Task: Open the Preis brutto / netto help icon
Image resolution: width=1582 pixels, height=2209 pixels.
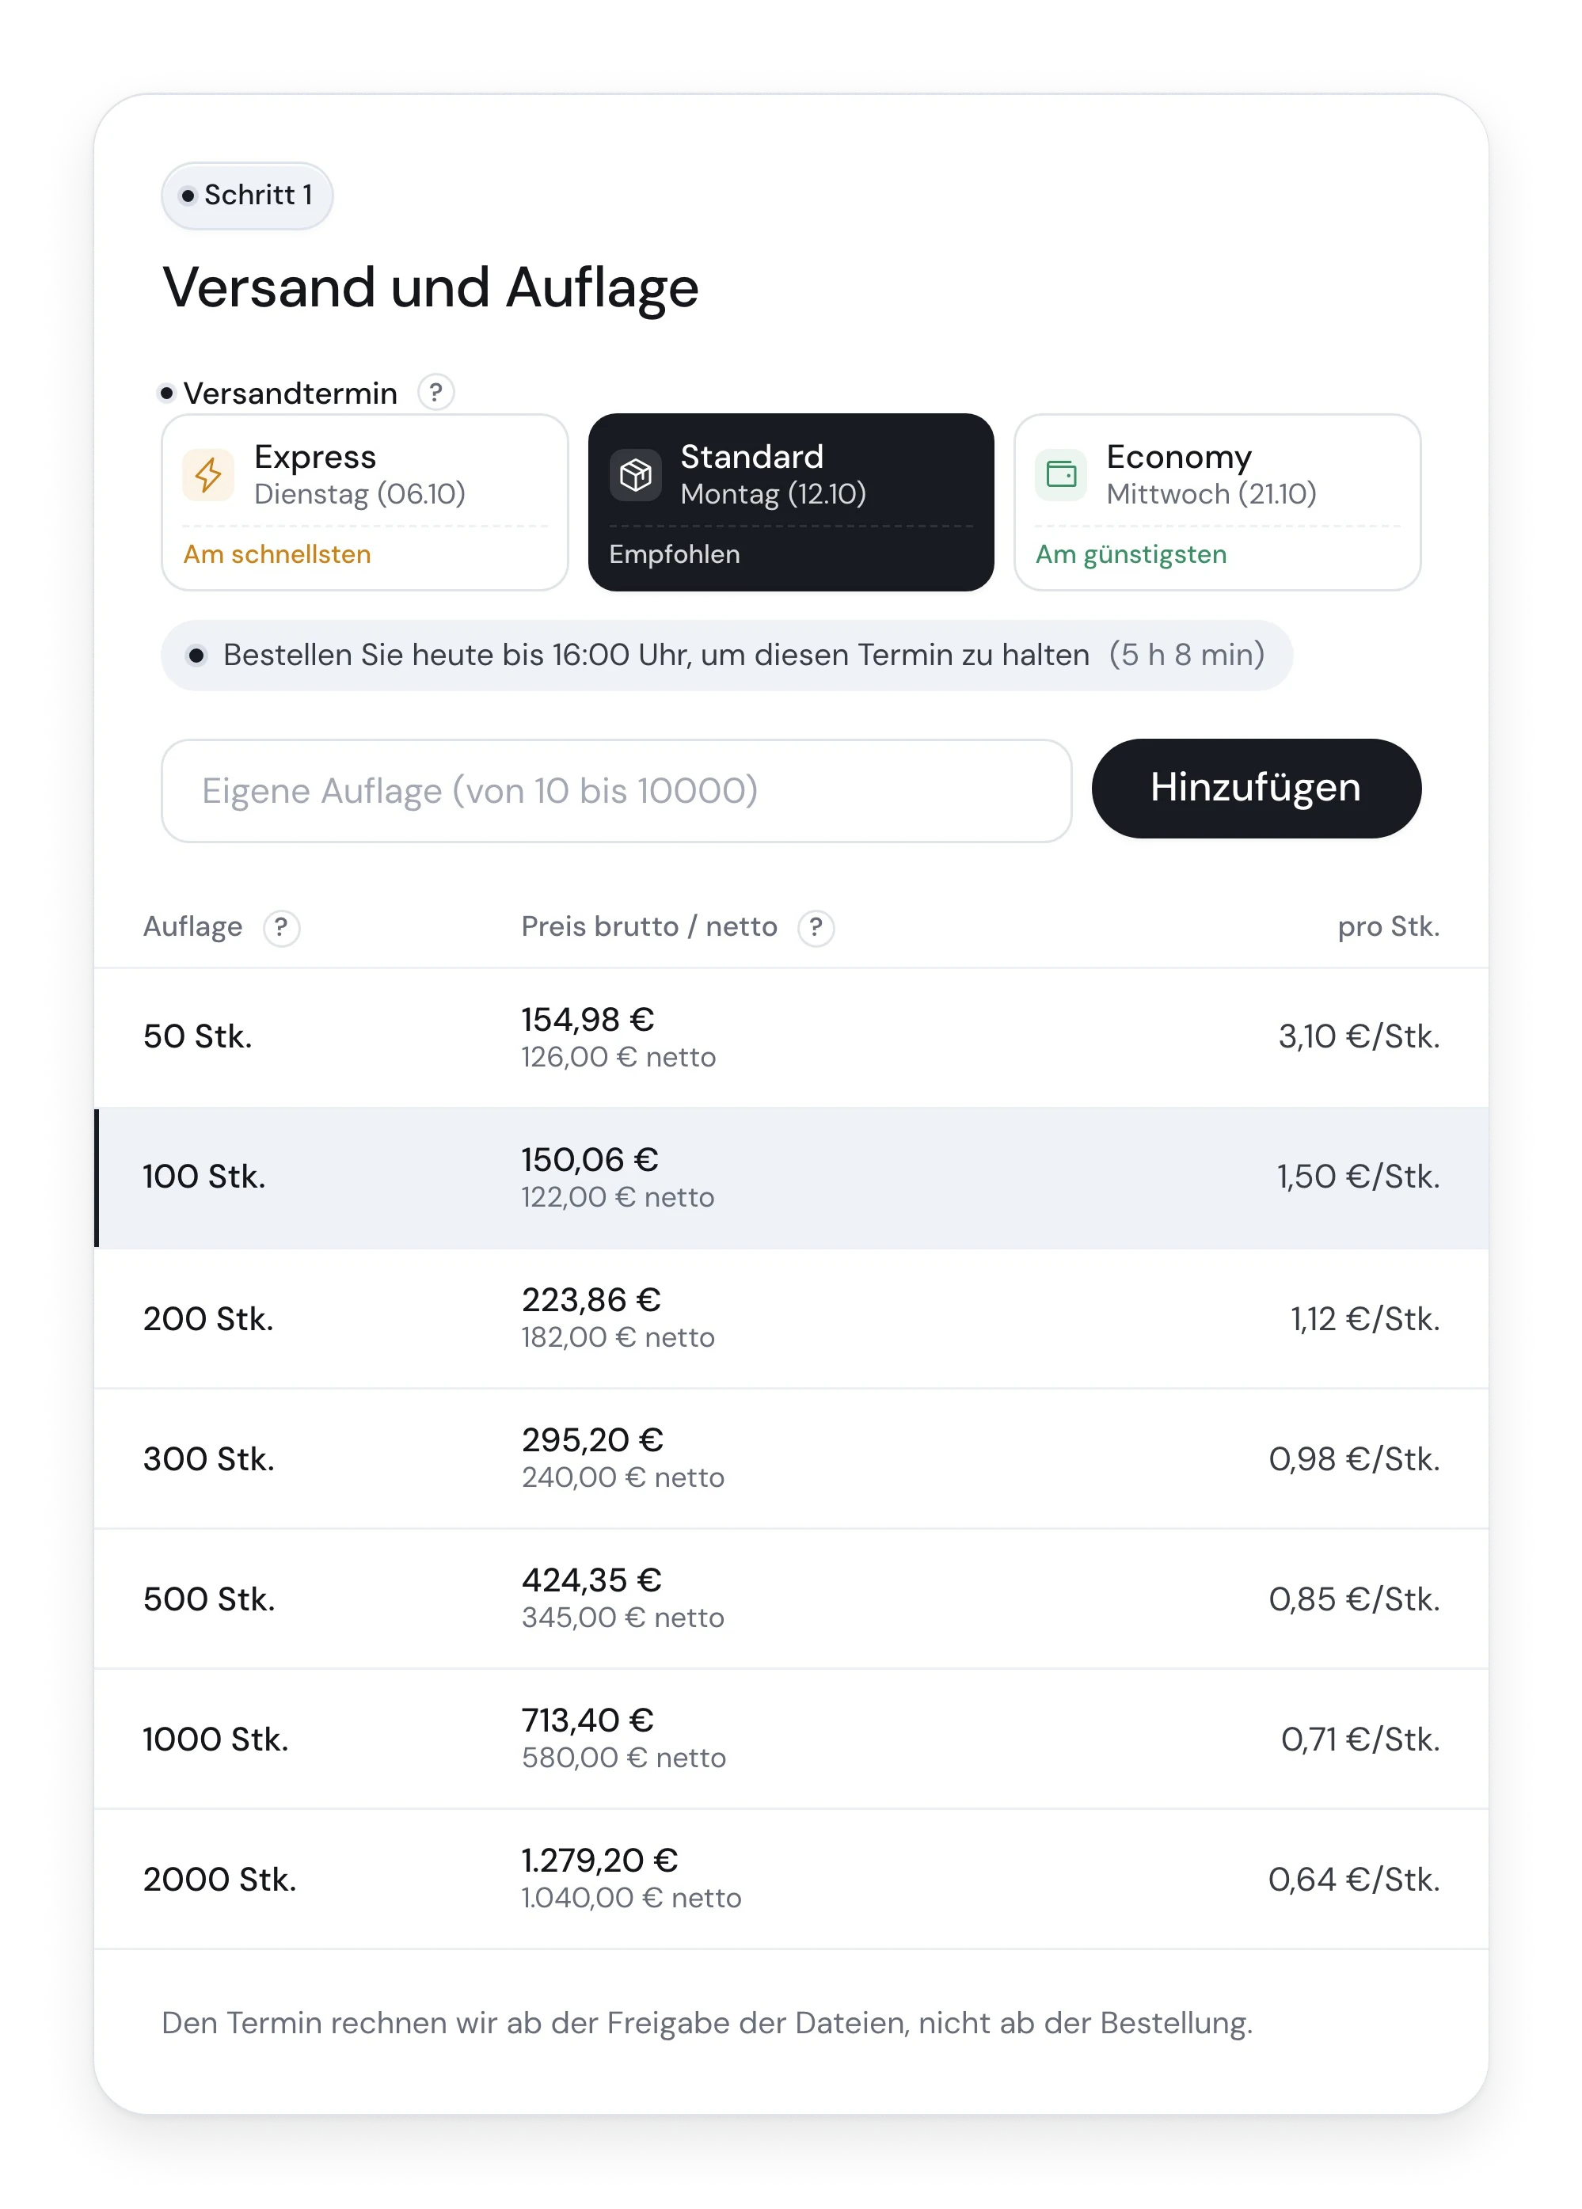Action: point(816,927)
